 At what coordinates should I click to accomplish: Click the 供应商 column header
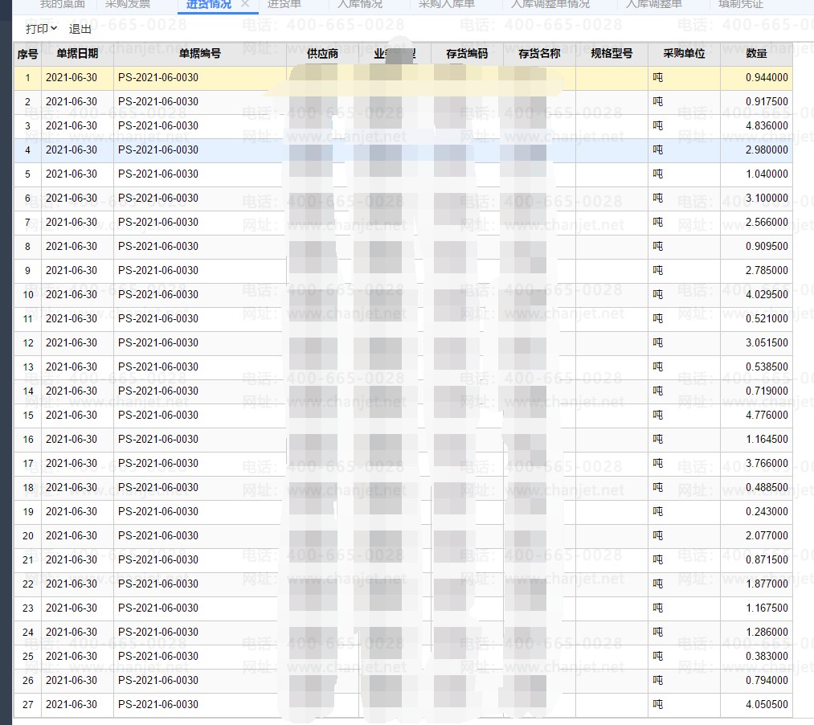pos(322,54)
